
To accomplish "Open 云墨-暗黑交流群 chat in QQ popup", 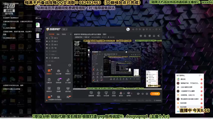I will (190, 87).
